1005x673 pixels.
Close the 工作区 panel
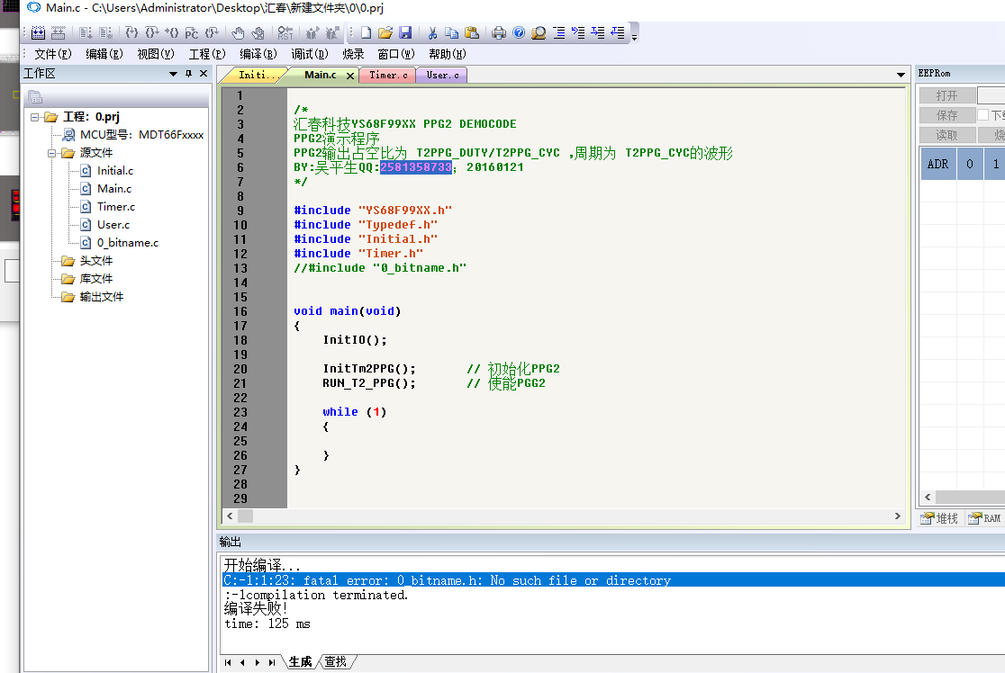(x=204, y=74)
